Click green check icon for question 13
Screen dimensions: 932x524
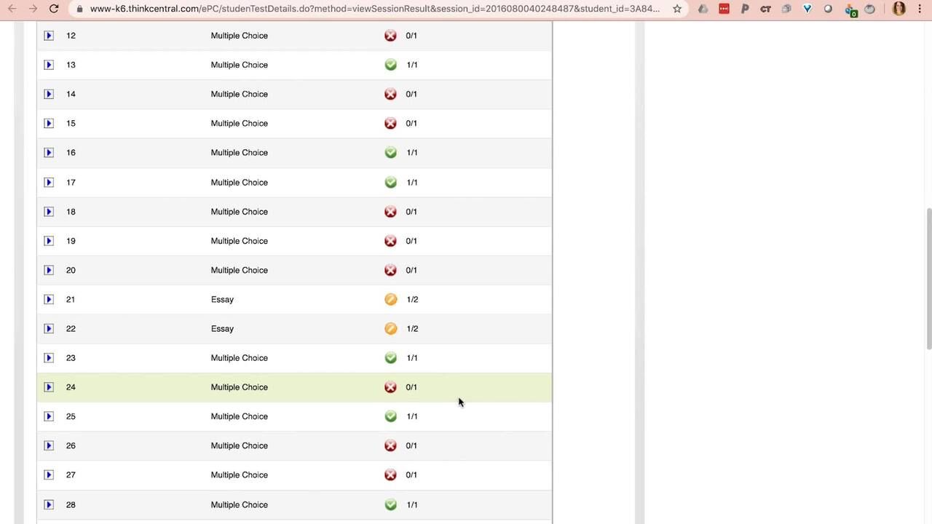(391, 65)
